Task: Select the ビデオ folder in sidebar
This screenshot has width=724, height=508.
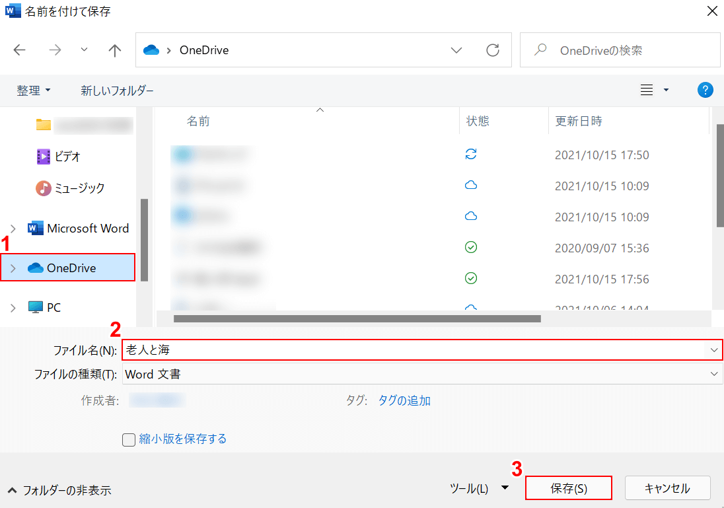Action: coord(67,157)
